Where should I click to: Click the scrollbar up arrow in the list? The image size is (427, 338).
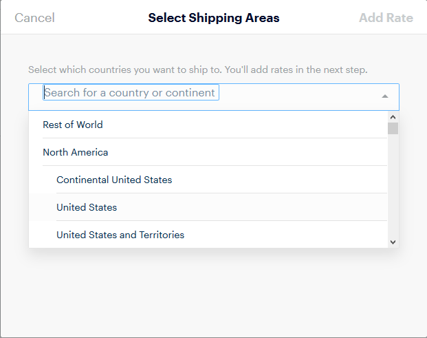point(393,117)
